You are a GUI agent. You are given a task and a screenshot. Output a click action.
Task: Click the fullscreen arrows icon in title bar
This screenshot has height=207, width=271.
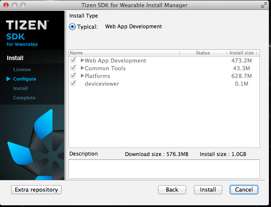pyautogui.click(x=264, y=5)
